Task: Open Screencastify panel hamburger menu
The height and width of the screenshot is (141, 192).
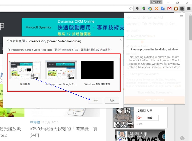Action: click(x=182, y=16)
